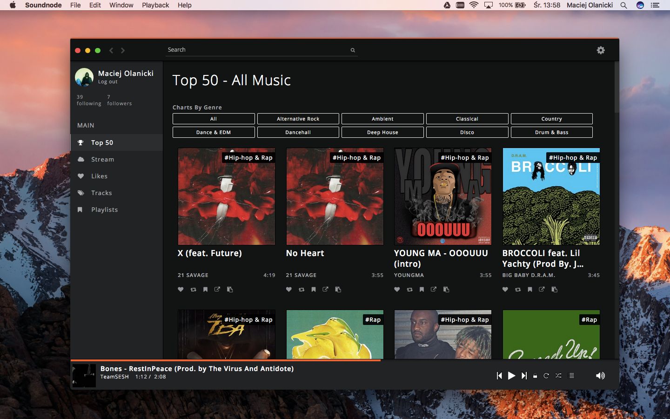Toggle the player lock icon
Image resolution: width=670 pixels, height=419 pixels.
(x=535, y=376)
